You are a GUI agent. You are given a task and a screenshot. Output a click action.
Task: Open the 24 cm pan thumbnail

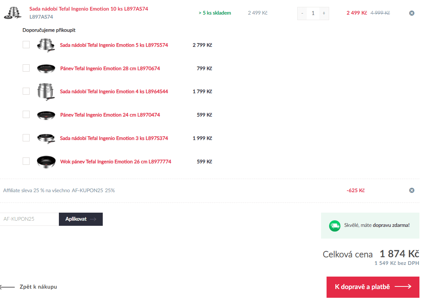tap(46, 115)
